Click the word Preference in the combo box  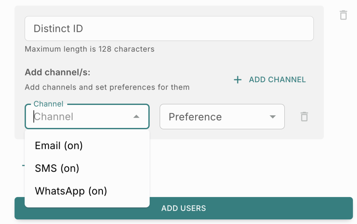click(x=195, y=117)
